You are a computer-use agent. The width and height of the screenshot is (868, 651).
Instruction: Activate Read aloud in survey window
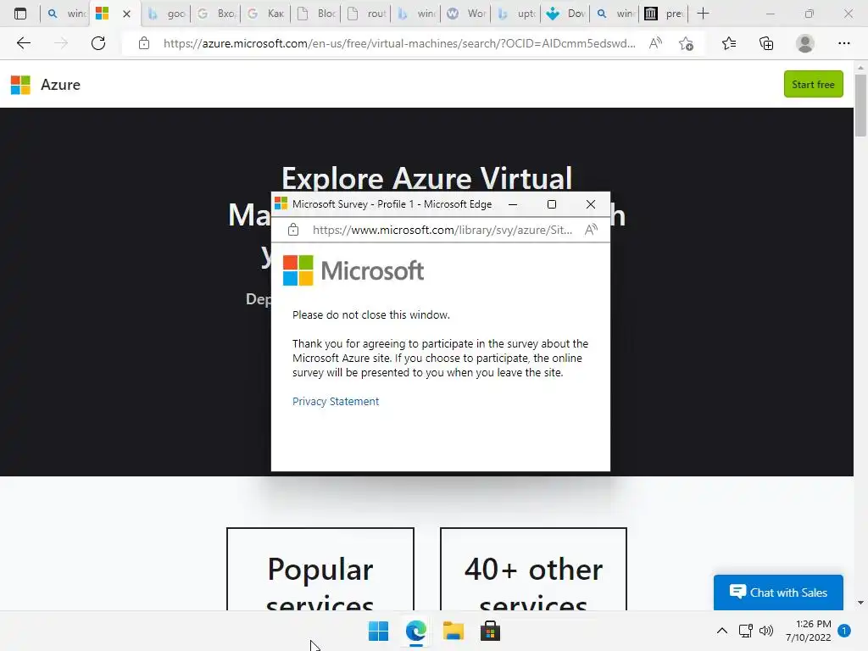[x=591, y=230]
